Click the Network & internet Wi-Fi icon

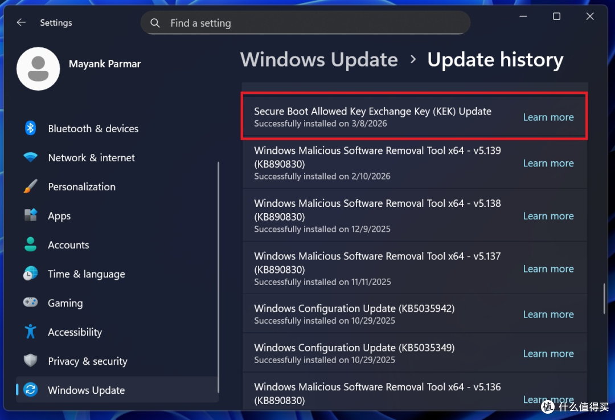point(31,157)
